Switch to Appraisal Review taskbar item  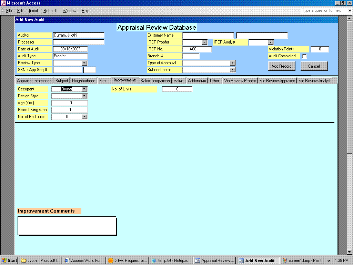pos(214,261)
